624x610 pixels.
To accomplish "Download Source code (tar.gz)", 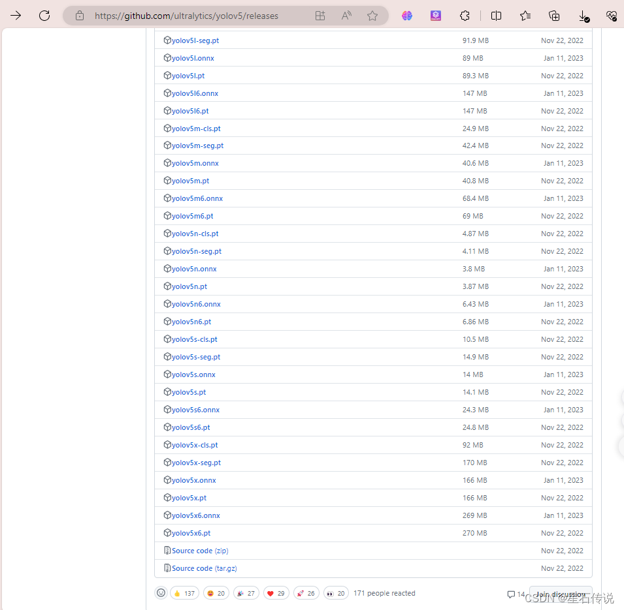I will pos(205,568).
